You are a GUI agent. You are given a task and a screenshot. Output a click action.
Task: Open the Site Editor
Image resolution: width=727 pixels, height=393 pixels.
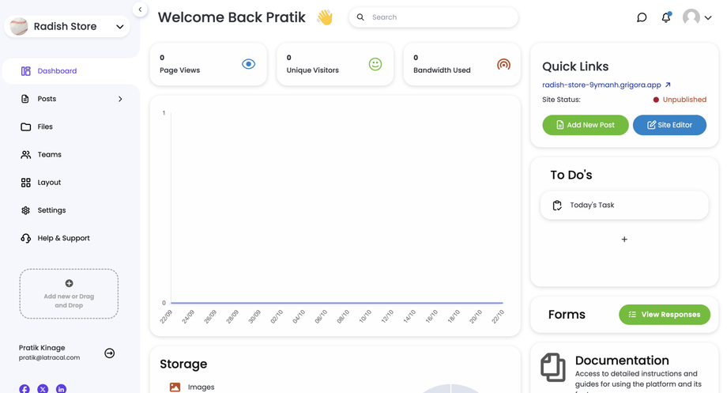tap(669, 125)
